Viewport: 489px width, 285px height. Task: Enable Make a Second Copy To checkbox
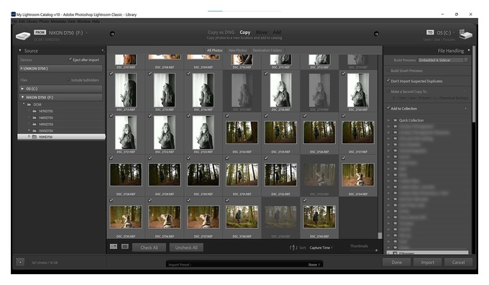point(388,91)
